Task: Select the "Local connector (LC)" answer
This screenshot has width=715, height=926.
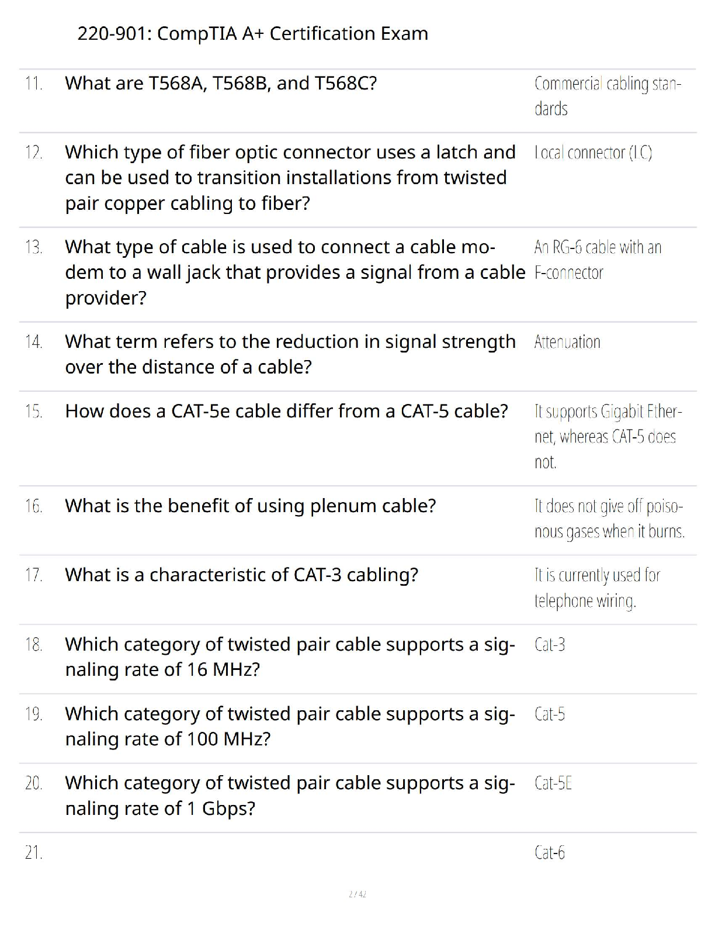Action: click(593, 153)
